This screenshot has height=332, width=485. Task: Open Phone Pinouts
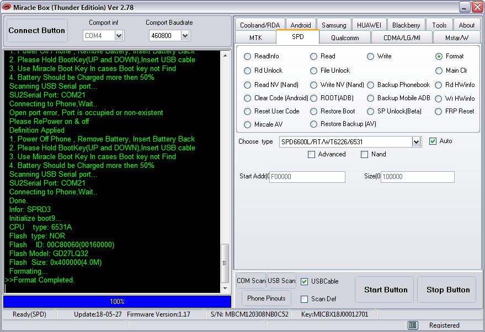(267, 298)
